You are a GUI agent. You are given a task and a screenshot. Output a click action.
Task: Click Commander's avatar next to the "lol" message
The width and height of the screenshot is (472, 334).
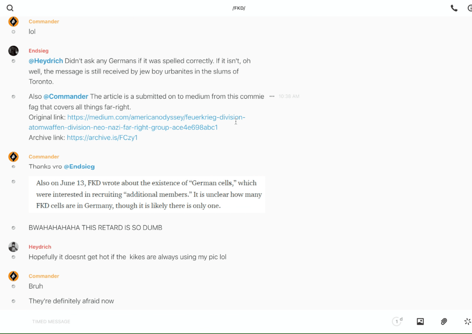tap(13, 21)
